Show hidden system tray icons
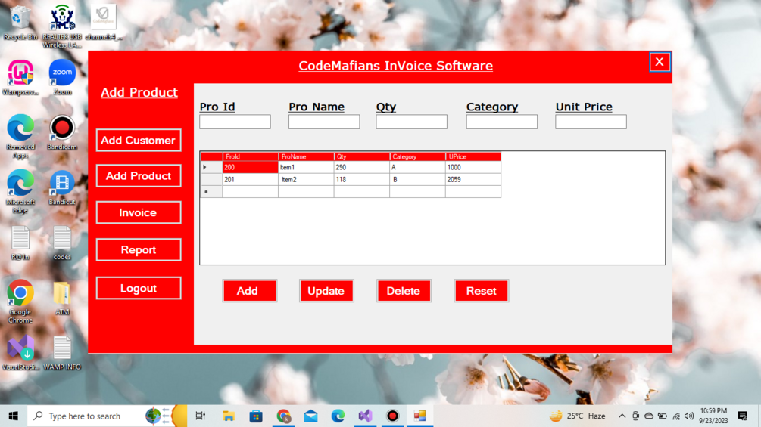Screen dimensions: 761x427 [x=622, y=416]
